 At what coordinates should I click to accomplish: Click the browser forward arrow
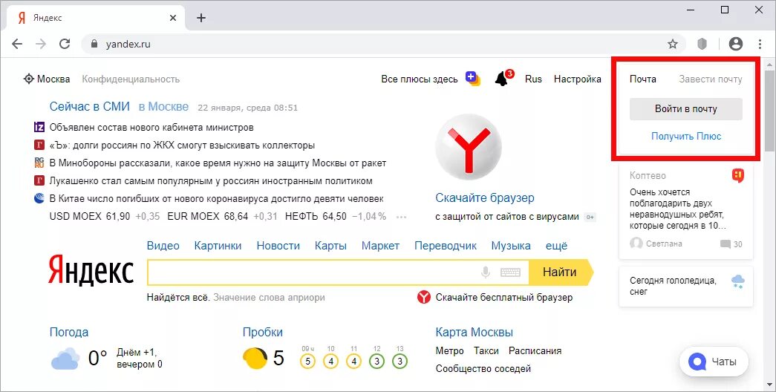41,44
